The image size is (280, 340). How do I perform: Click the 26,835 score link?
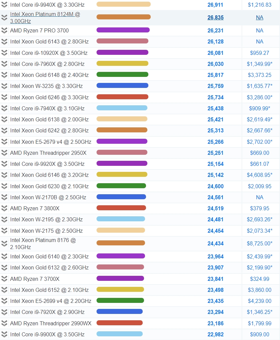[216, 18]
